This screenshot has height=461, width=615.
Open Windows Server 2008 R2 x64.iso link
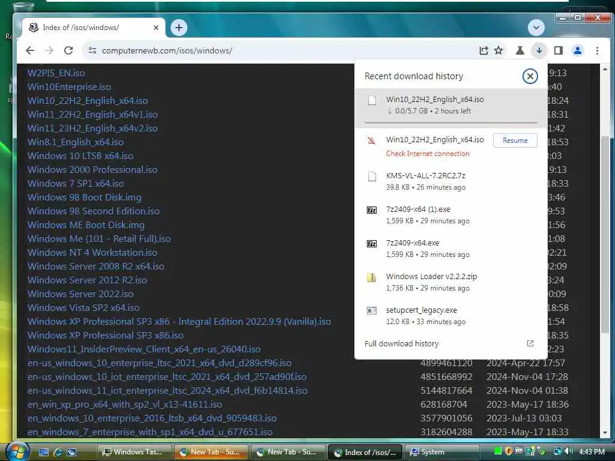(95, 266)
